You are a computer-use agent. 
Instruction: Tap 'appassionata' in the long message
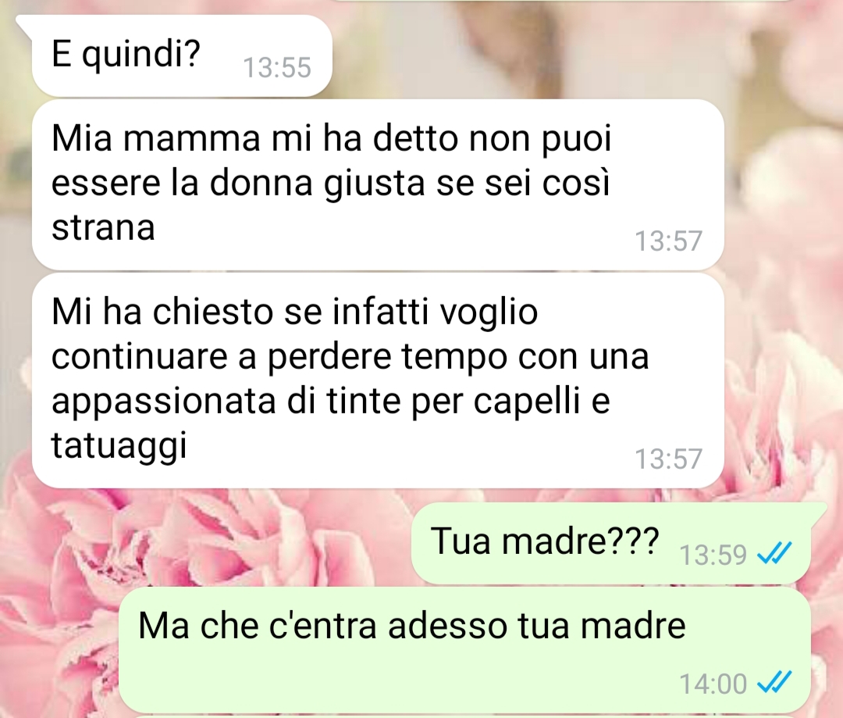pyautogui.click(x=163, y=402)
